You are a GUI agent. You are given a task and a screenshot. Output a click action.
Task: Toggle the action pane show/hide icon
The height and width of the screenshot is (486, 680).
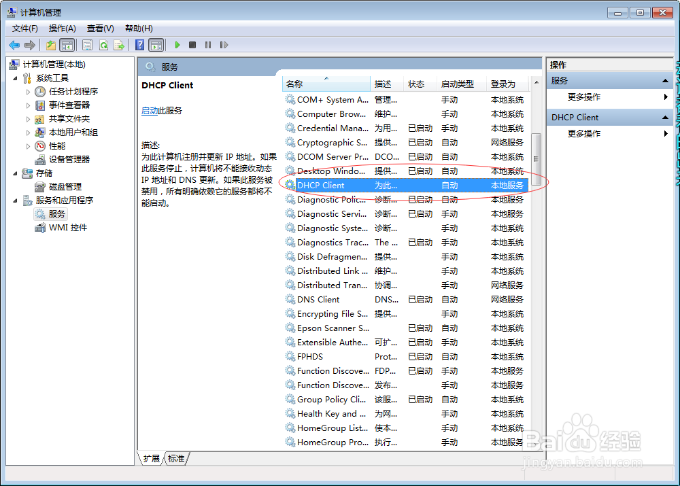[156, 45]
